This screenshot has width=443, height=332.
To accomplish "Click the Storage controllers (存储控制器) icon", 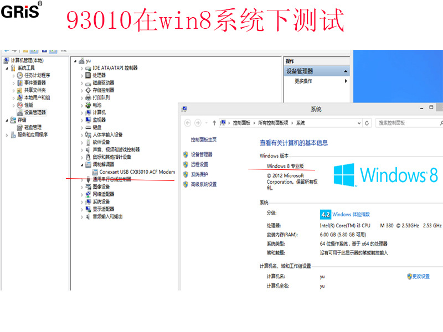I will tap(88, 90).
